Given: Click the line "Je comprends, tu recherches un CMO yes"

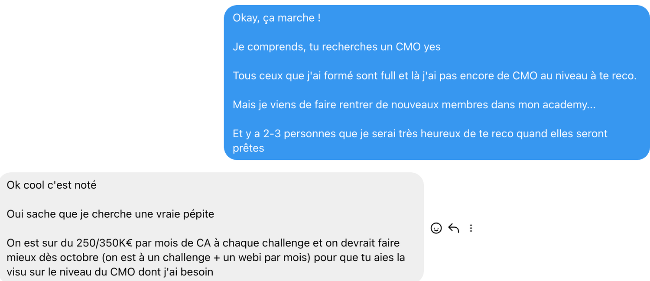Looking at the screenshot, I should (x=336, y=47).
